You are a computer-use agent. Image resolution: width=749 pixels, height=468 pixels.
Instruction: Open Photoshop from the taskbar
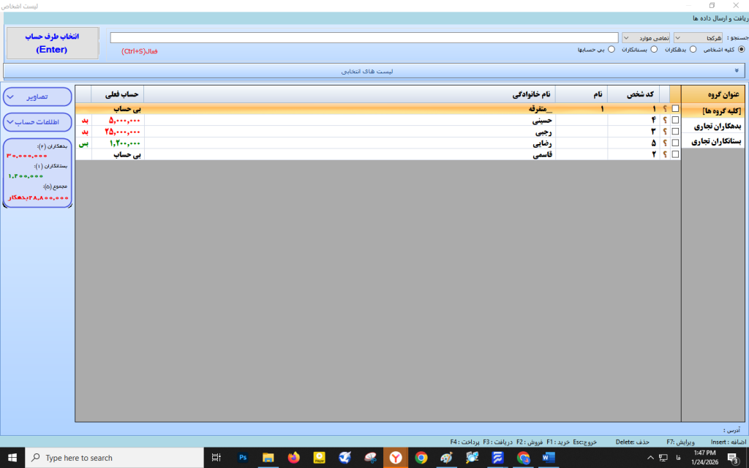pos(243,458)
